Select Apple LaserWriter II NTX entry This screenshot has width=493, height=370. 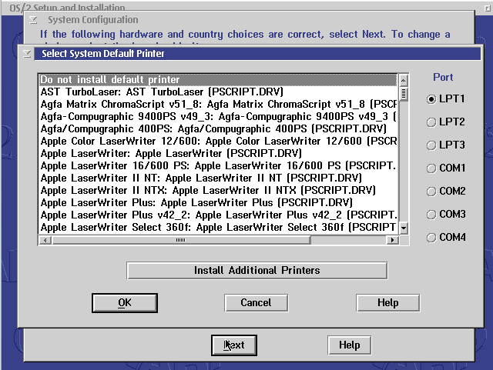click(x=217, y=190)
